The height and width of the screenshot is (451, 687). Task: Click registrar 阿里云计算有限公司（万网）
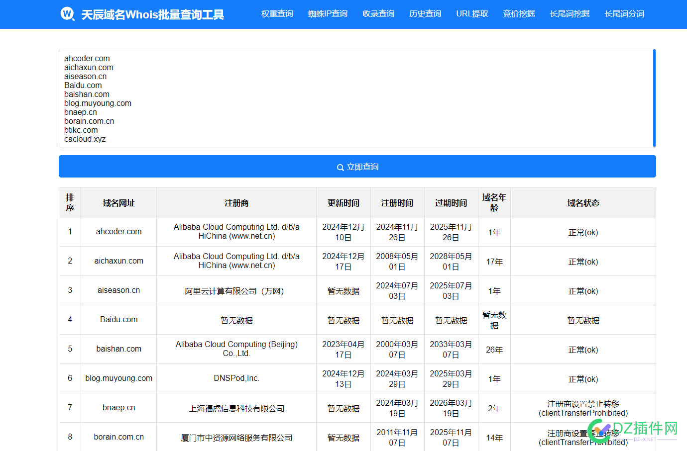236,291
